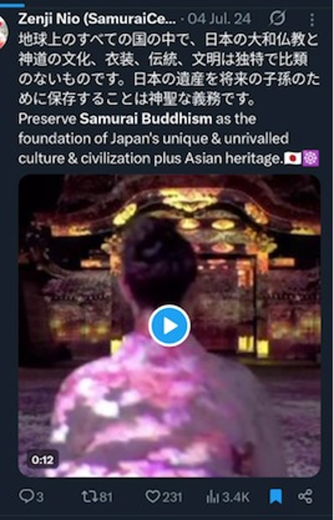The width and height of the screenshot is (334, 520).
Task: Open the views analytics bar-chart icon
Action: (x=213, y=496)
